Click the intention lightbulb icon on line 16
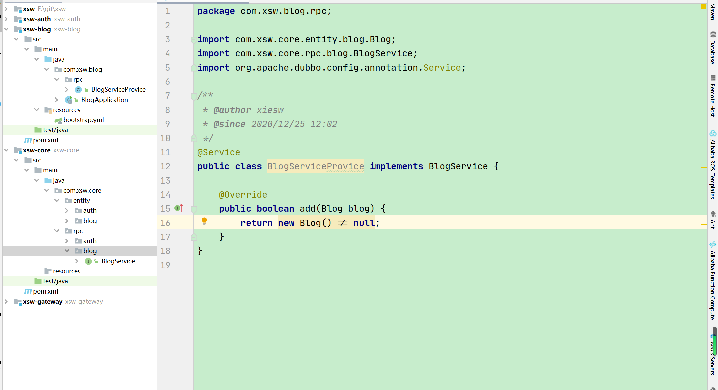This screenshot has width=718, height=390. [204, 221]
